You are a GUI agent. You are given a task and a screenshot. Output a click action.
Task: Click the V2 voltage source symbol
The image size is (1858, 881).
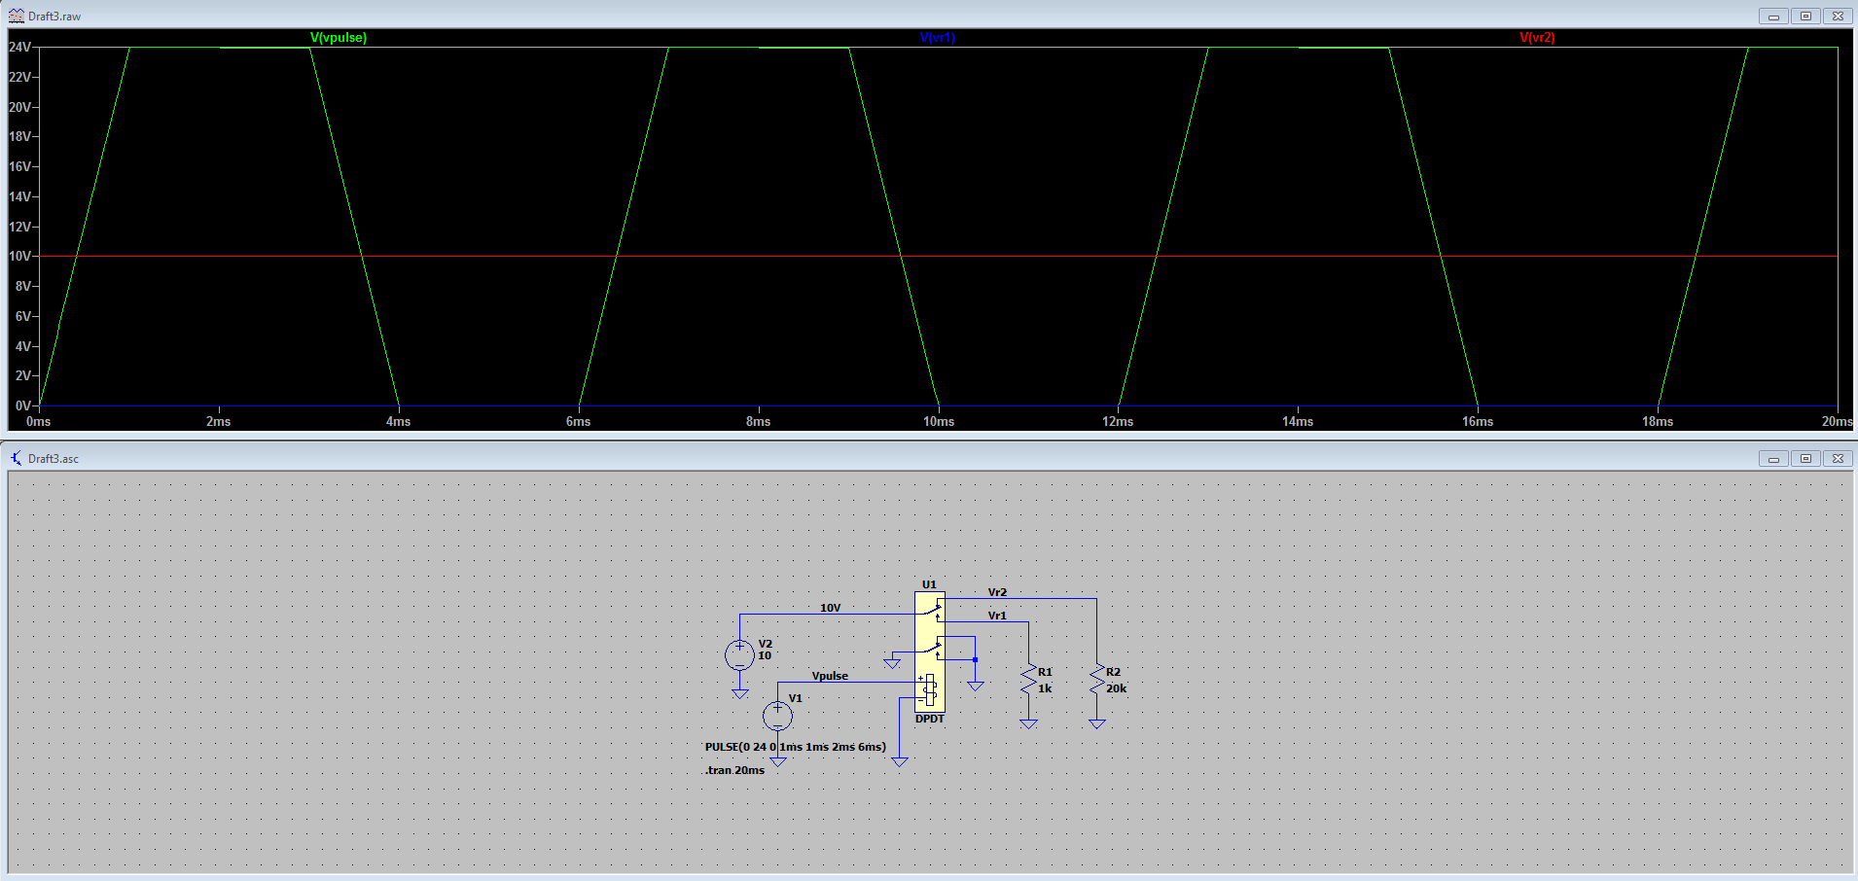(739, 654)
